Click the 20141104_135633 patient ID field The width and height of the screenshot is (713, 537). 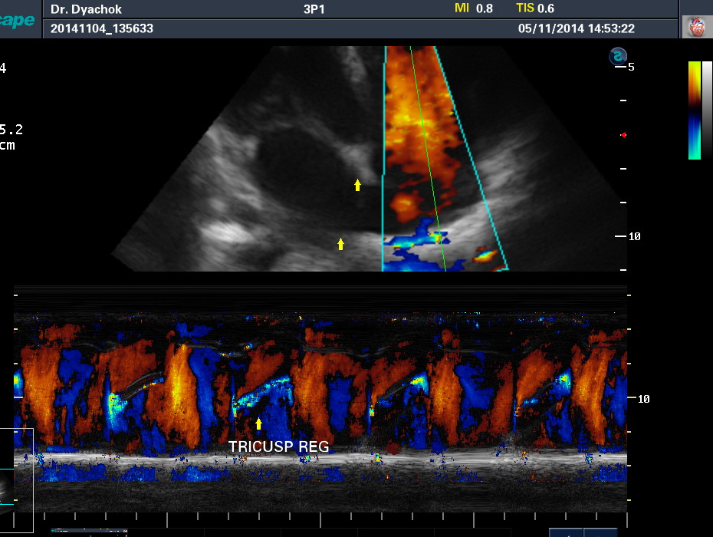click(102, 28)
